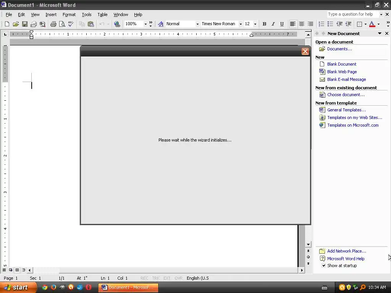The width and height of the screenshot is (391, 293).
Task: Open the Undo history dropdown arrow
Action: coord(108,24)
